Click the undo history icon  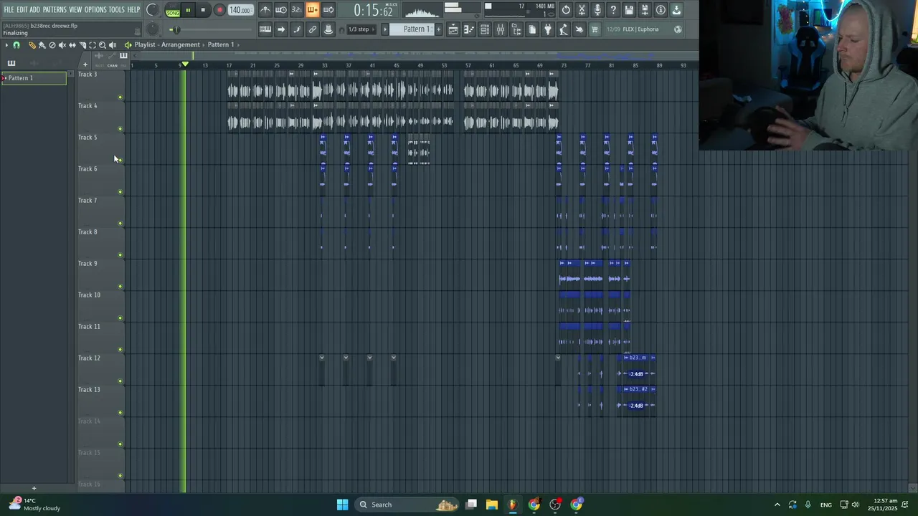tap(566, 10)
